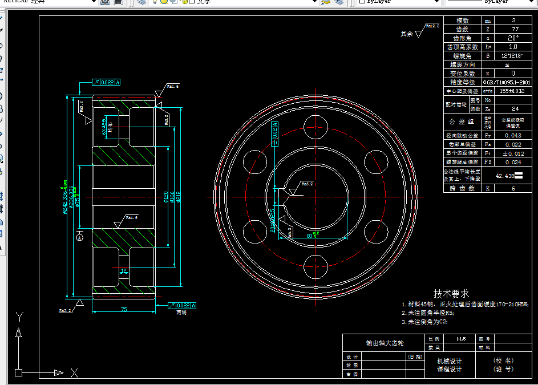
Task: Open the AutoCAD 经典 workspace dropdown
Action: tap(94, 1)
